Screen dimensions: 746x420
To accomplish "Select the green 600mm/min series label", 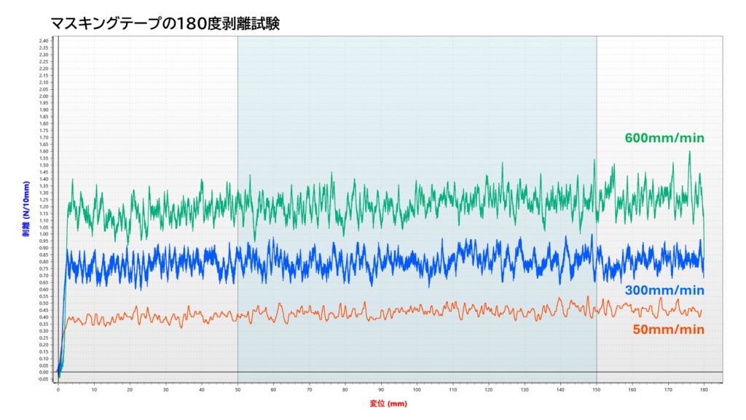I will pyautogui.click(x=664, y=138).
